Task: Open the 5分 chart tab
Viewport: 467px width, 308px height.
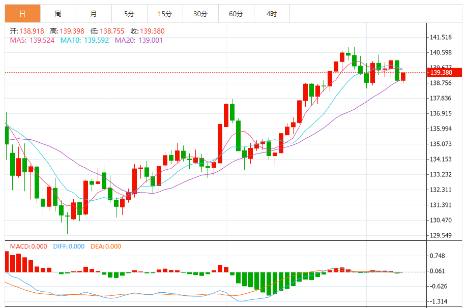Action: click(129, 14)
